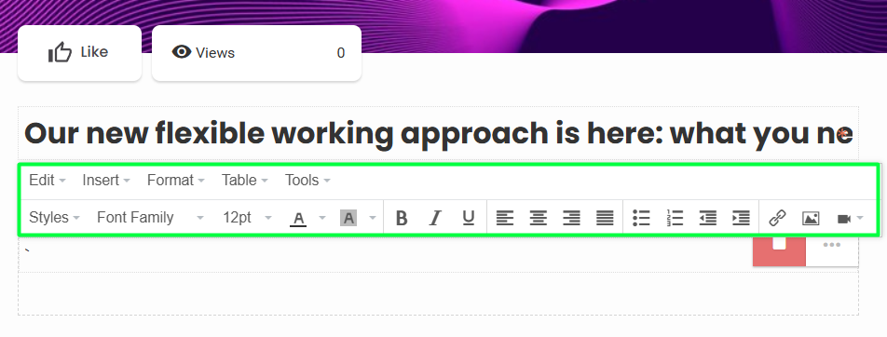
Task: Open the video media dropdown arrow
Action: pos(860,218)
